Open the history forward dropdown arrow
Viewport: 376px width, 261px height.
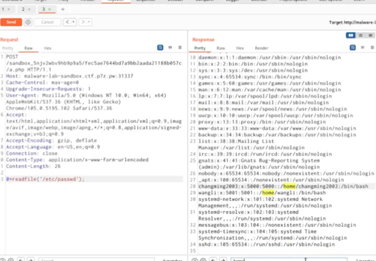tap(89, 22)
